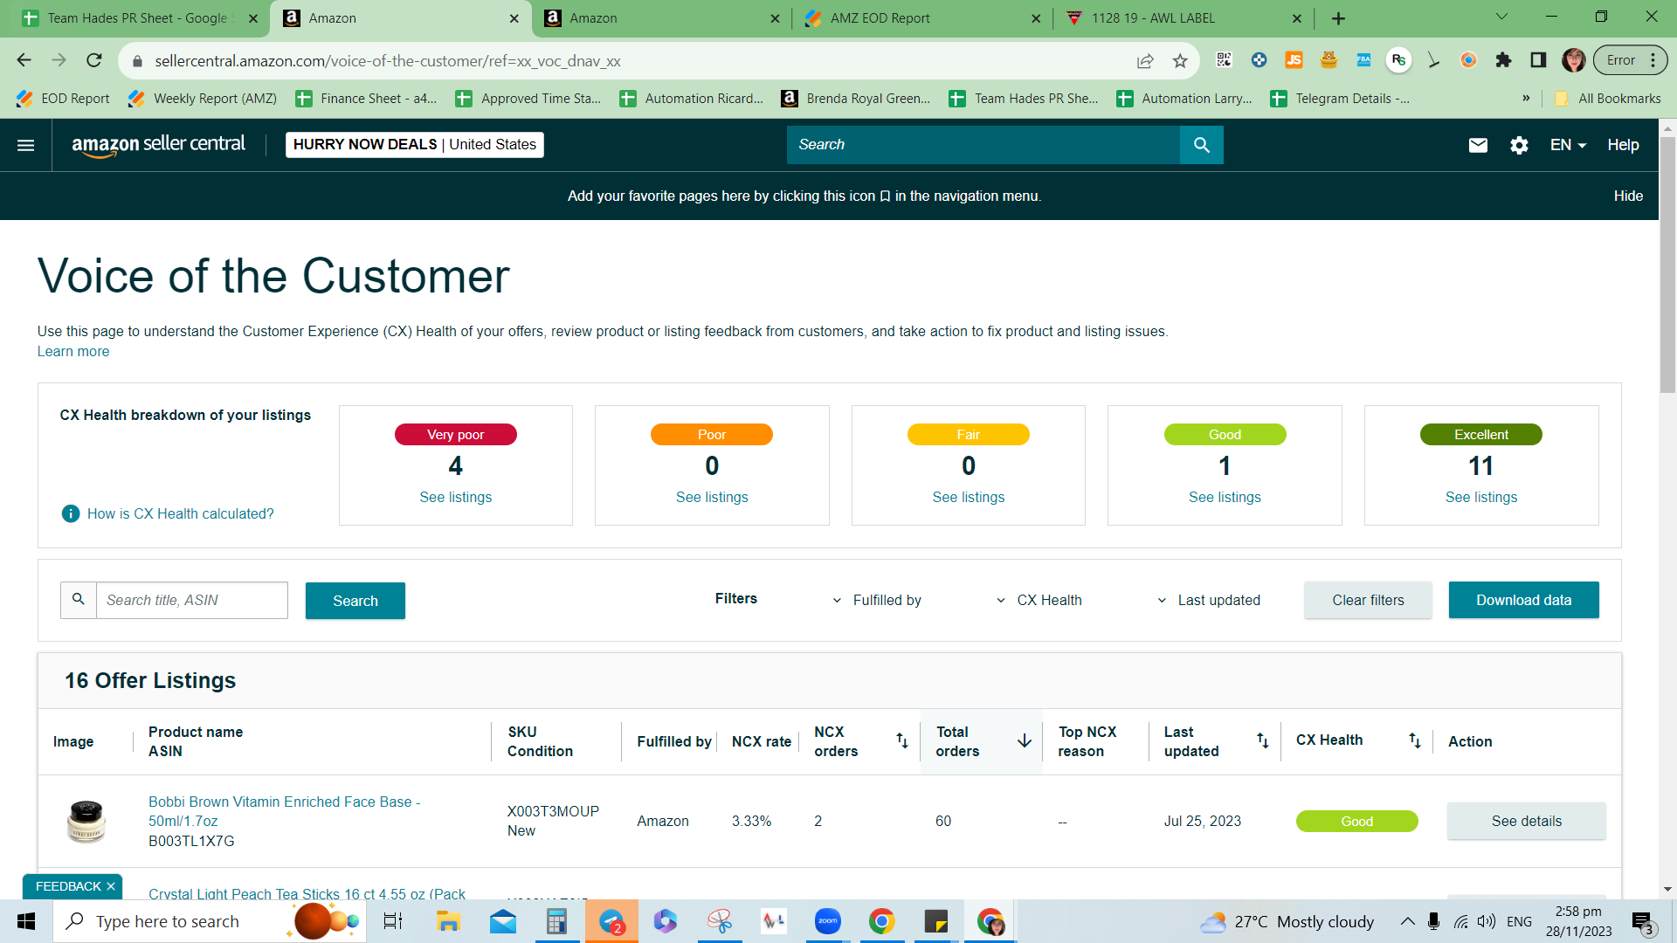Screen dimensions: 1677x943
Task: See details for Bobbi Brown Face Base
Action: [x=1526, y=822]
